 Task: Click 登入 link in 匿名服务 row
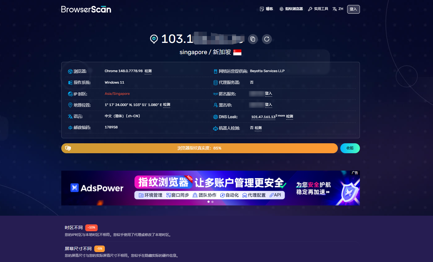click(268, 94)
